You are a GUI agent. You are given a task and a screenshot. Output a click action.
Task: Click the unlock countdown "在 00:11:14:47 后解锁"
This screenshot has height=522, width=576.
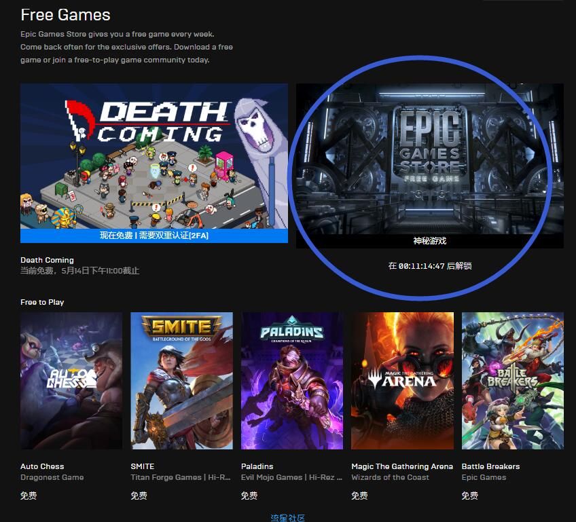coord(430,266)
